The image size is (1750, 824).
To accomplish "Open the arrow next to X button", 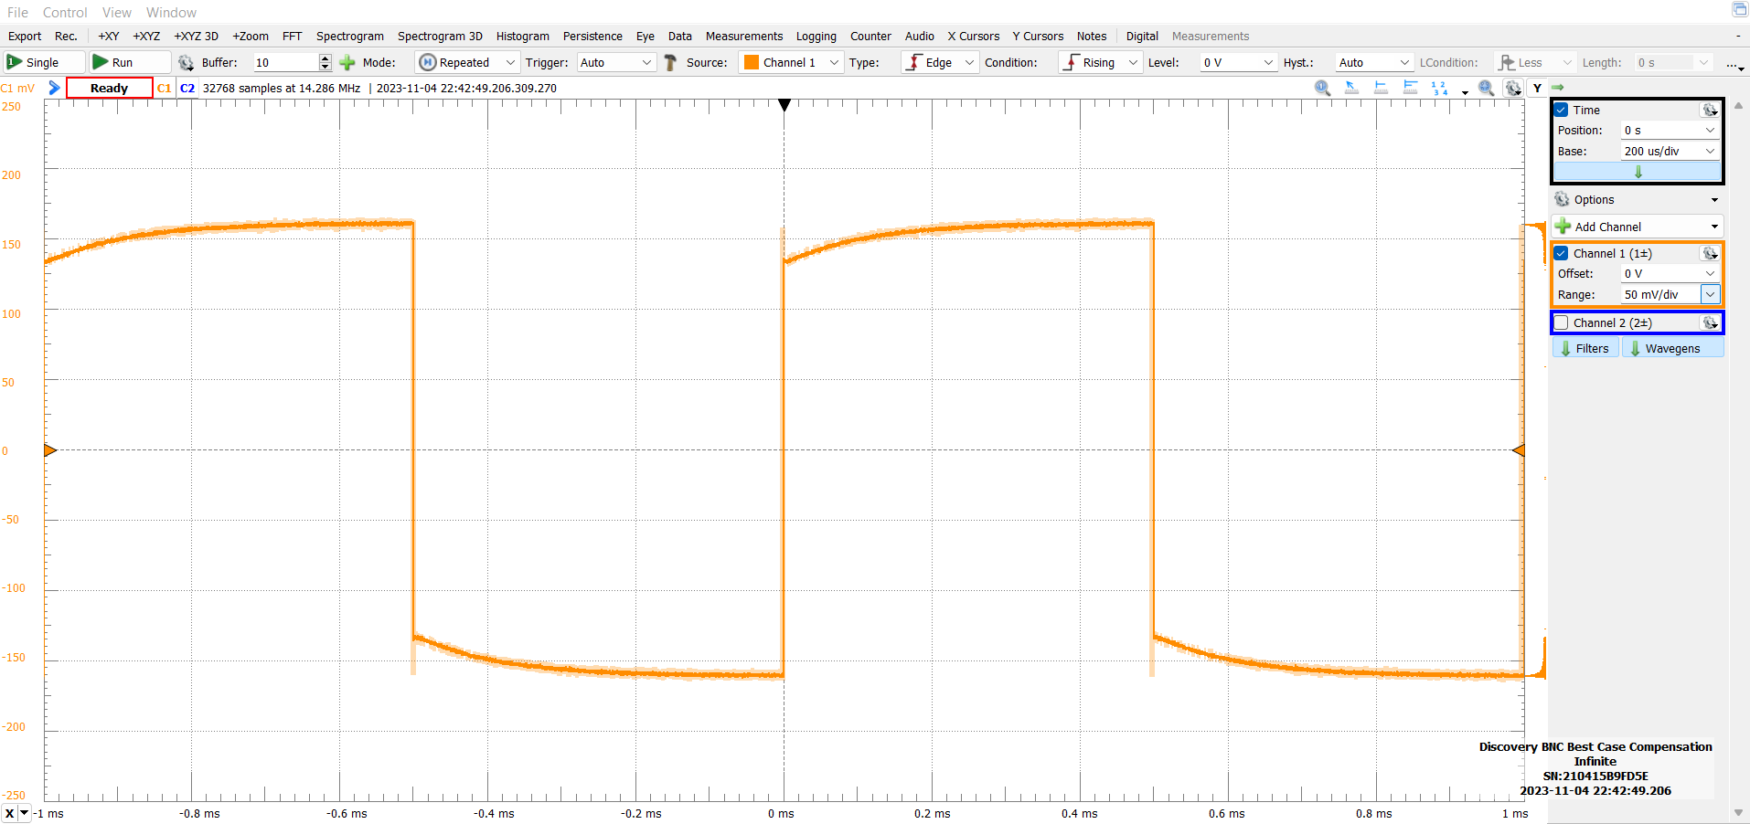I will pyautogui.click(x=25, y=813).
